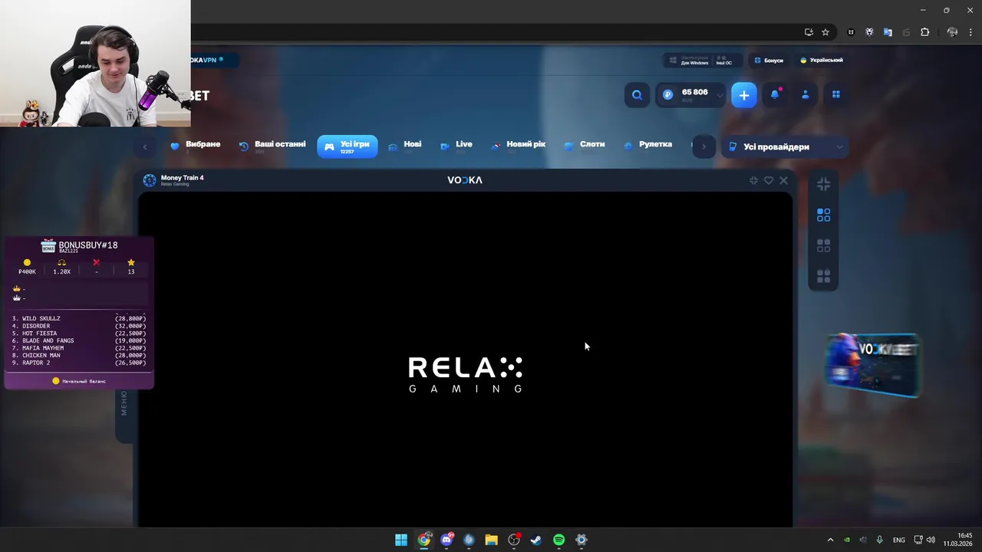Open the clock showing 16:45
The image size is (982, 552).
959,540
